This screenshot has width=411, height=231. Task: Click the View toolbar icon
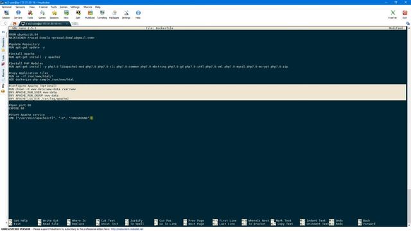pyautogui.click(x=66, y=14)
